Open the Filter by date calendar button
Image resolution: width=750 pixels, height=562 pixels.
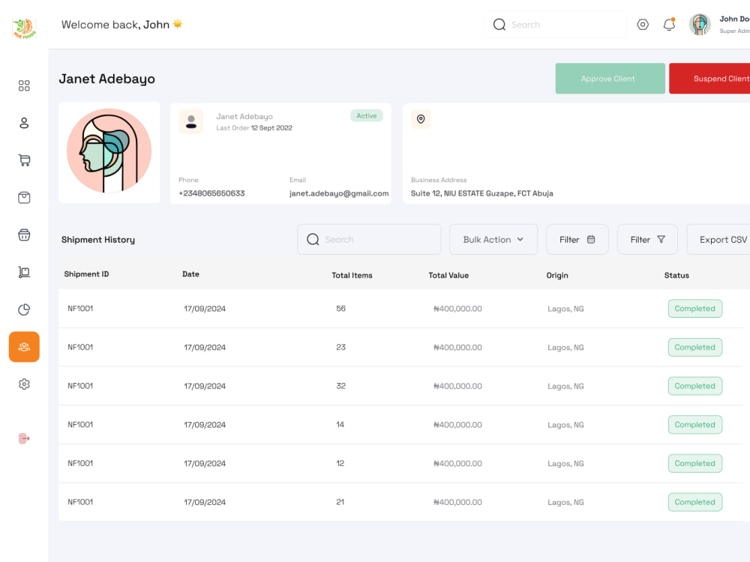(x=577, y=240)
